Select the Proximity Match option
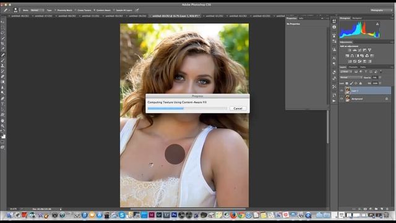 point(63,11)
